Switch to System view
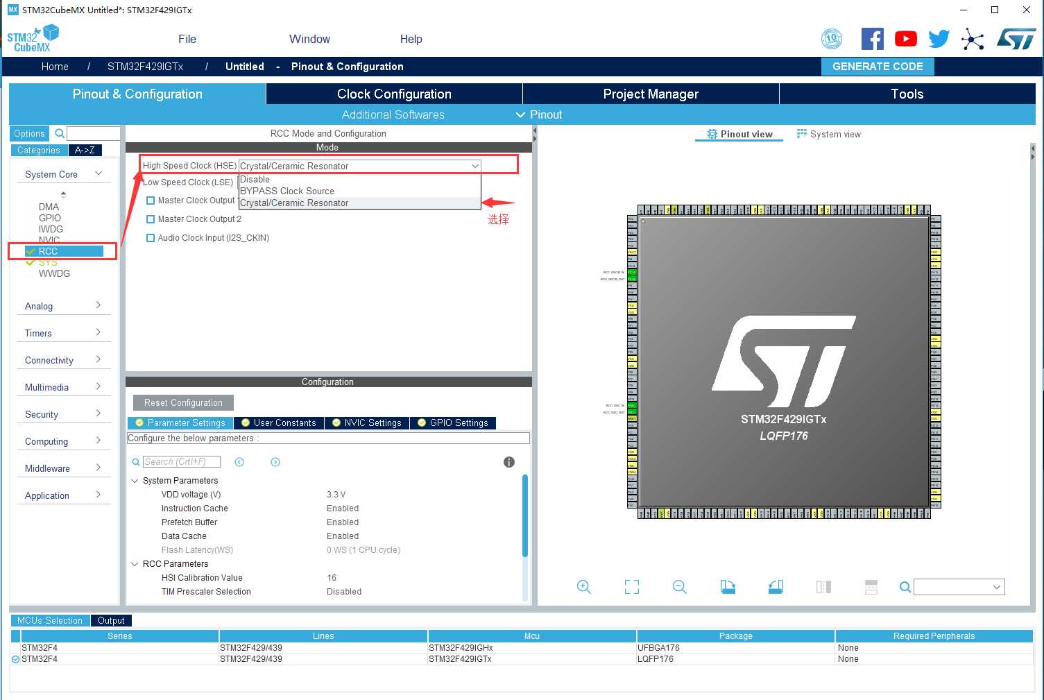The image size is (1044, 700). (x=829, y=134)
